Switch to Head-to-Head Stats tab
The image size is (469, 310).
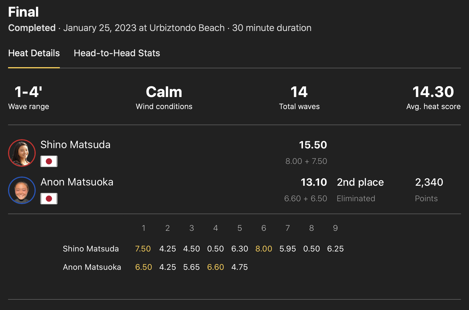[117, 53]
